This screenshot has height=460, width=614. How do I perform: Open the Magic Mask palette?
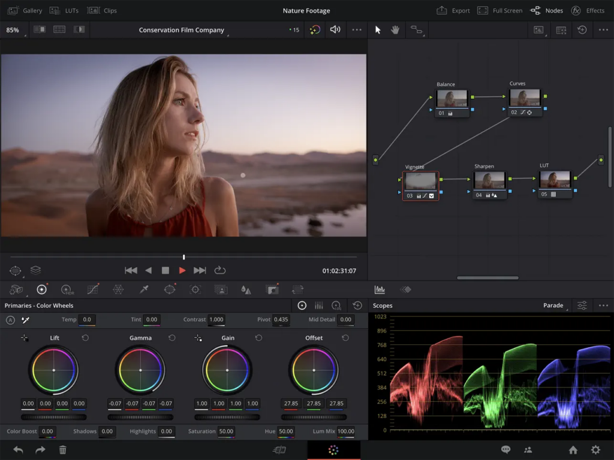click(221, 289)
